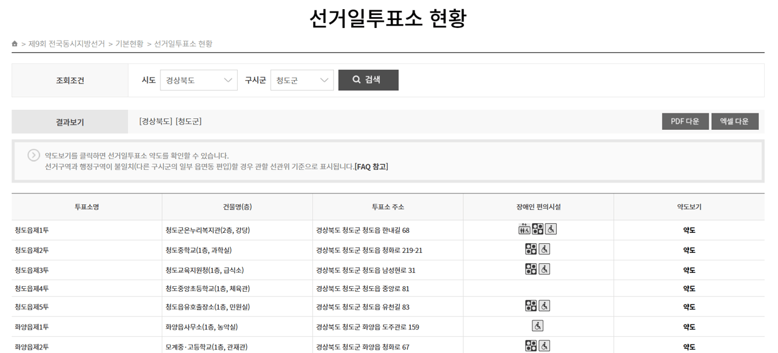Click the braille block icon for 청도읍제3투
This screenshot has width=778, height=353.
(531, 269)
